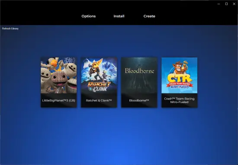Open the Install menu
The height and width of the screenshot is (165, 238).
pos(119,16)
